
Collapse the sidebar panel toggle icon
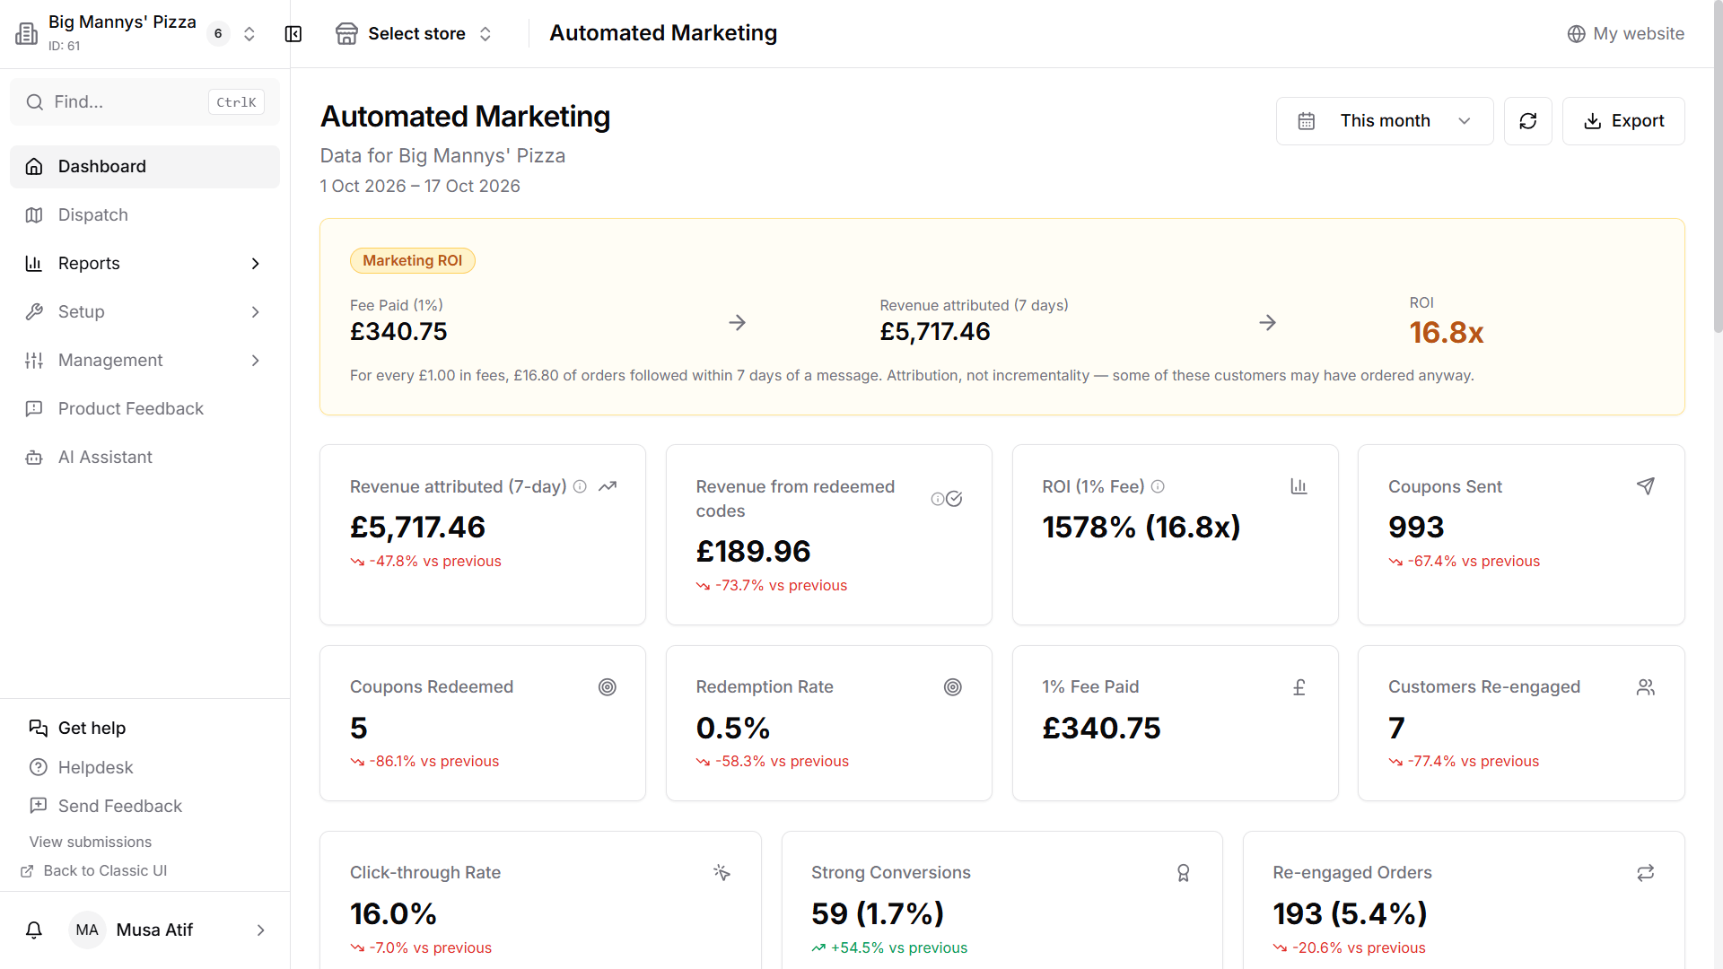(293, 34)
